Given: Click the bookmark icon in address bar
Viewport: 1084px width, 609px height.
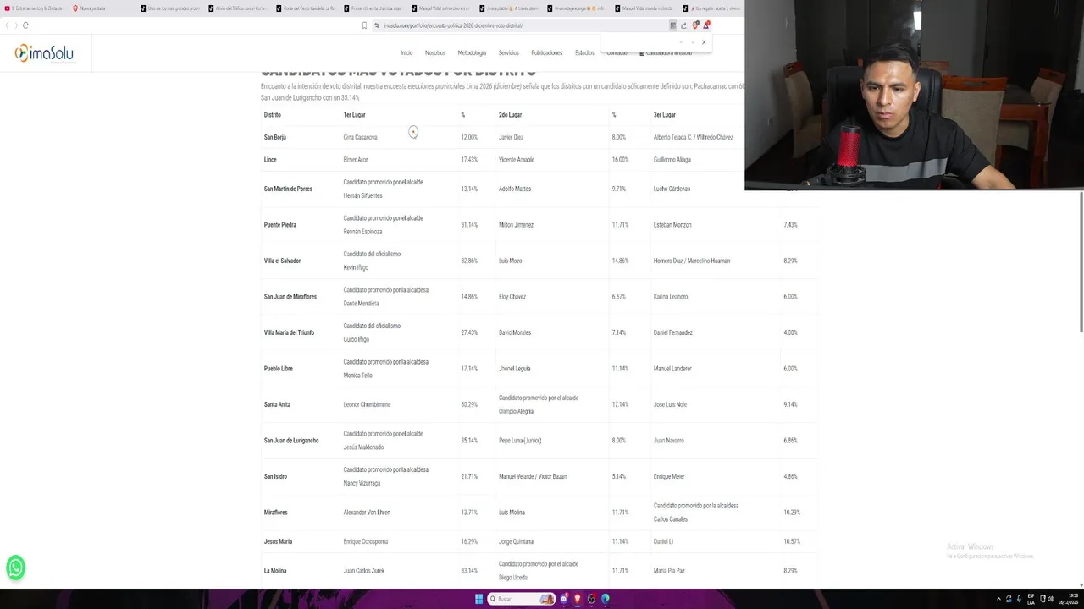Looking at the screenshot, I should click(364, 25).
